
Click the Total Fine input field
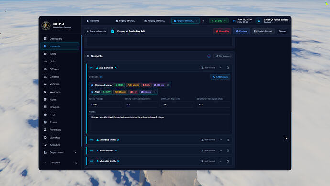tap(106, 105)
